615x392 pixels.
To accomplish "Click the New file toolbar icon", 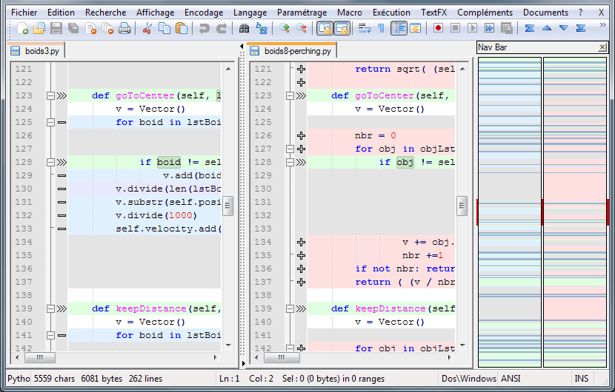I will (x=22, y=28).
